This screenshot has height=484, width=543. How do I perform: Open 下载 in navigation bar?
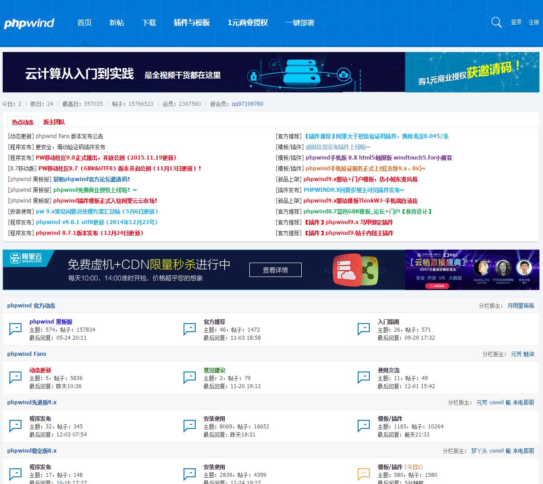pos(149,22)
